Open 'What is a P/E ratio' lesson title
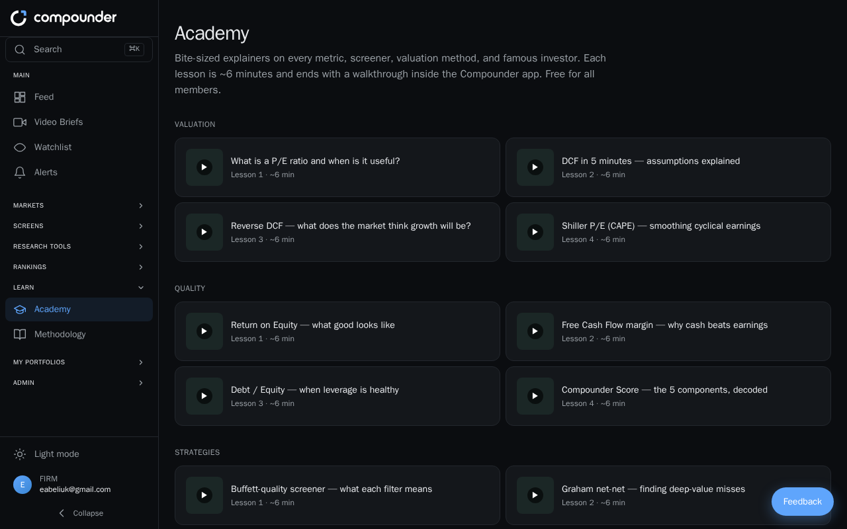 pyautogui.click(x=315, y=161)
